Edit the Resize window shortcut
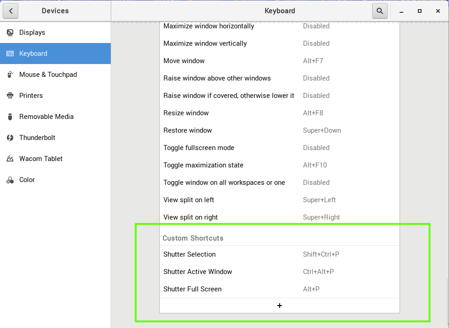This screenshot has width=449, height=328. 280,113
